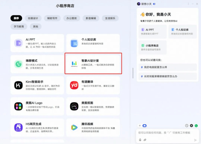Click the green phone call icon

[x=196, y=126]
